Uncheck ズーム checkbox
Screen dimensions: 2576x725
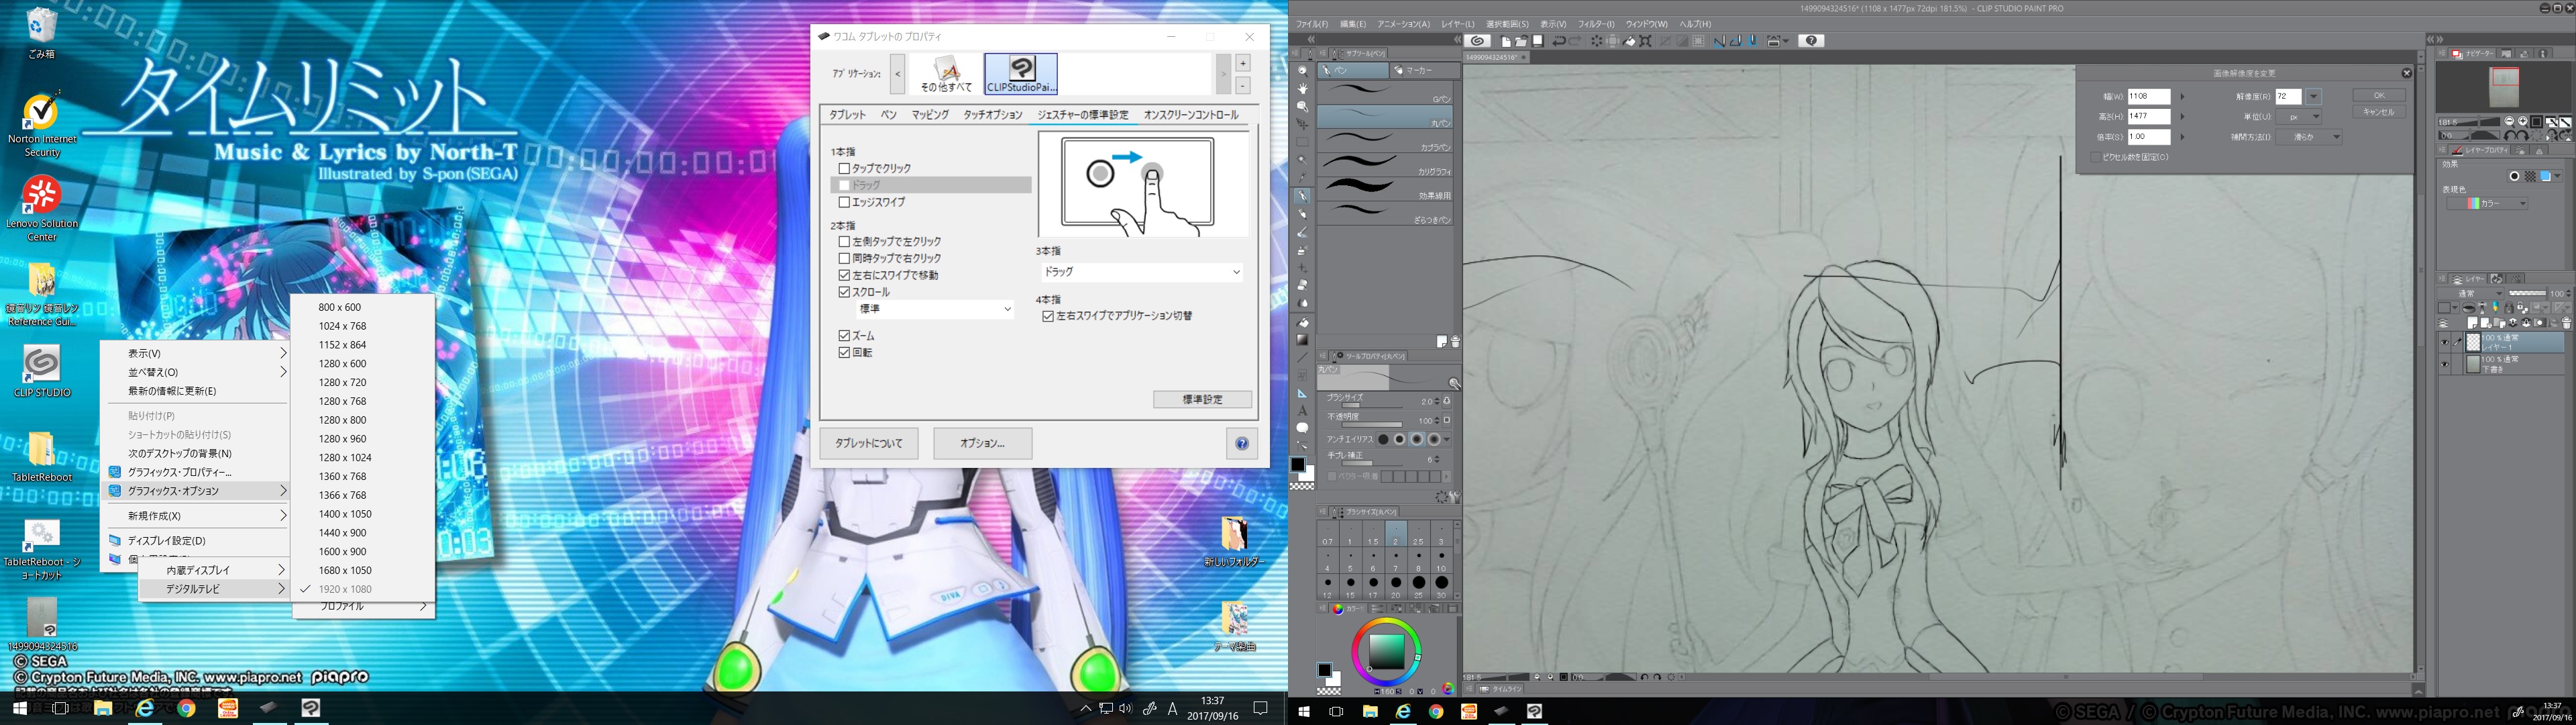pyautogui.click(x=844, y=336)
